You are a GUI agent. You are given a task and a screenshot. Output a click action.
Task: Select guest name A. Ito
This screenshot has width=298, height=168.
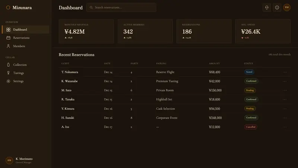click(x=65, y=127)
